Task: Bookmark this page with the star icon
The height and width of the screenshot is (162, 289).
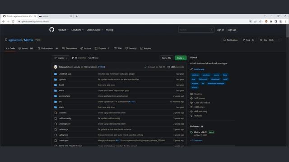Action: click(260, 22)
